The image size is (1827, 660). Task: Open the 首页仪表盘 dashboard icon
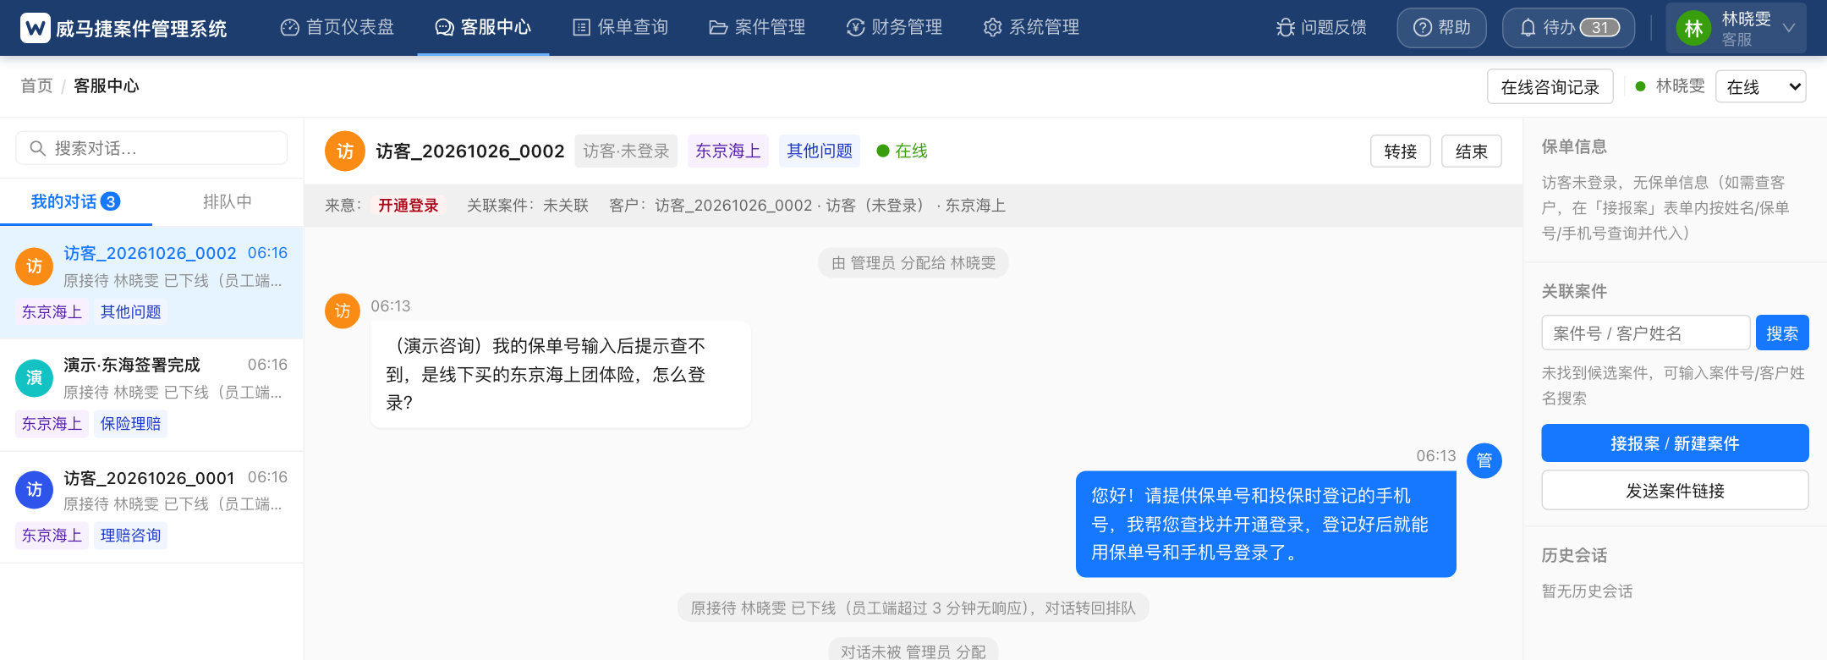click(x=290, y=28)
